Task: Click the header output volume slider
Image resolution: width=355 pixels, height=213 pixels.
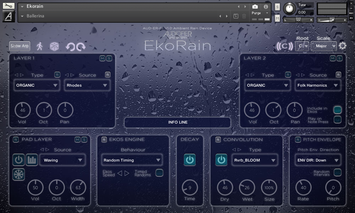Action: pos(332,20)
